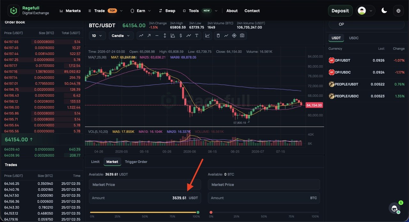Go to the Contact page
Image resolution: width=409 pixels, height=222 pixels.
252,11
